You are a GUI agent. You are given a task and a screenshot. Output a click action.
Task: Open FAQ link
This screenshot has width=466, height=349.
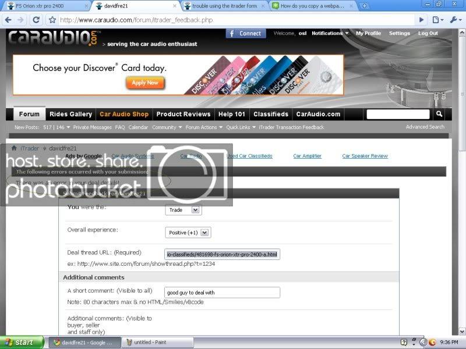120,127
